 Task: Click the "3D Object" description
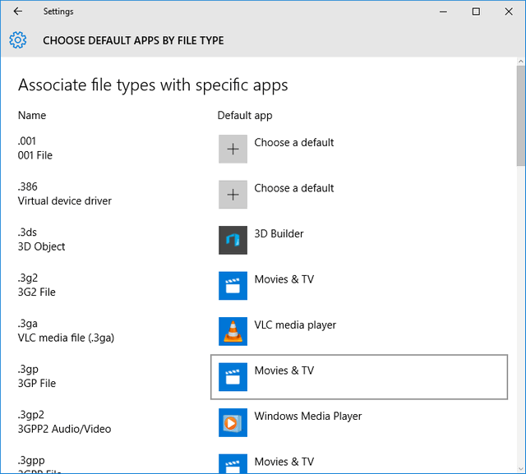(42, 247)
